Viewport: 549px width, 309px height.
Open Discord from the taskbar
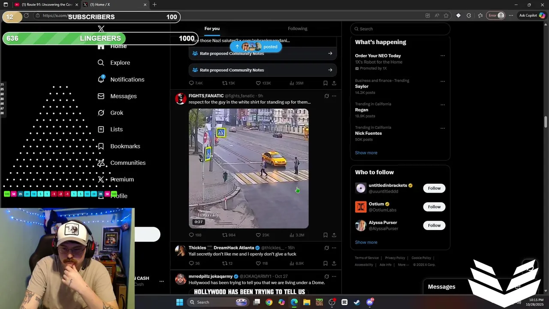tap(370, 302)
